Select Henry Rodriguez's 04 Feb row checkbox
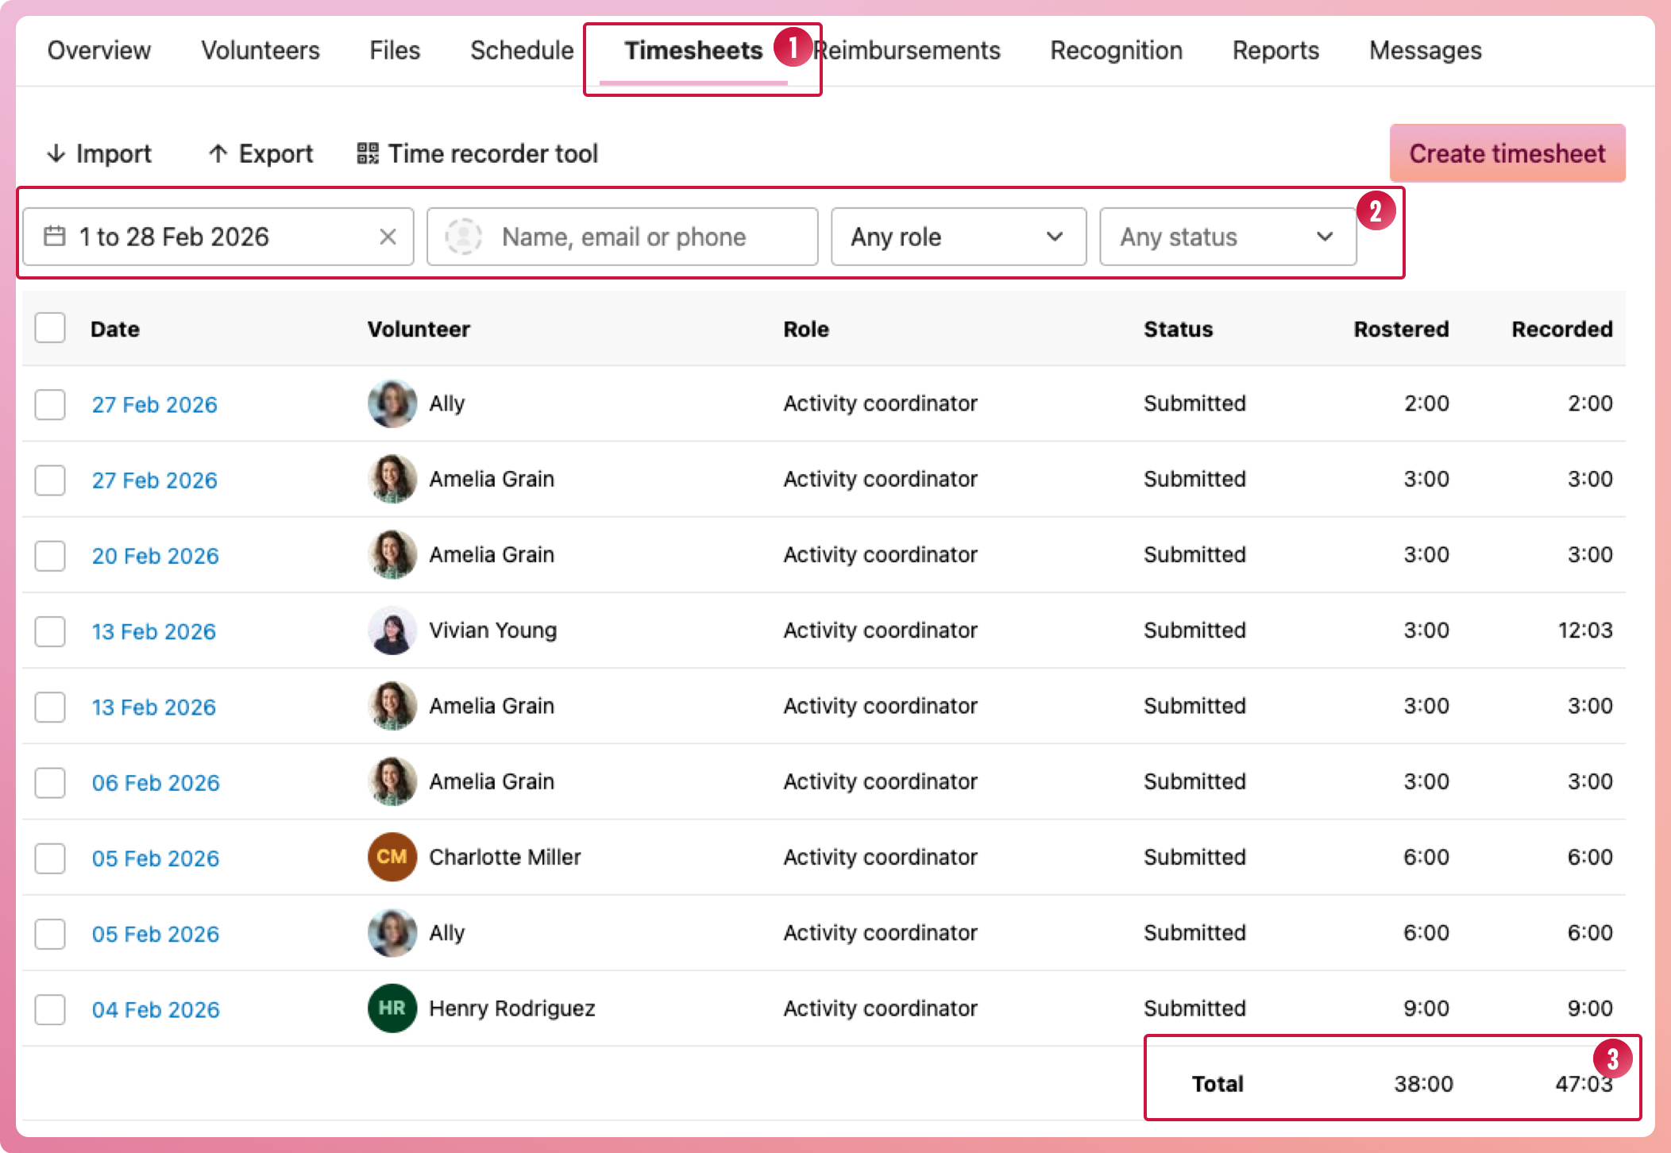The height and width of the screenshot is (1153, 1671). (50, 1009)
